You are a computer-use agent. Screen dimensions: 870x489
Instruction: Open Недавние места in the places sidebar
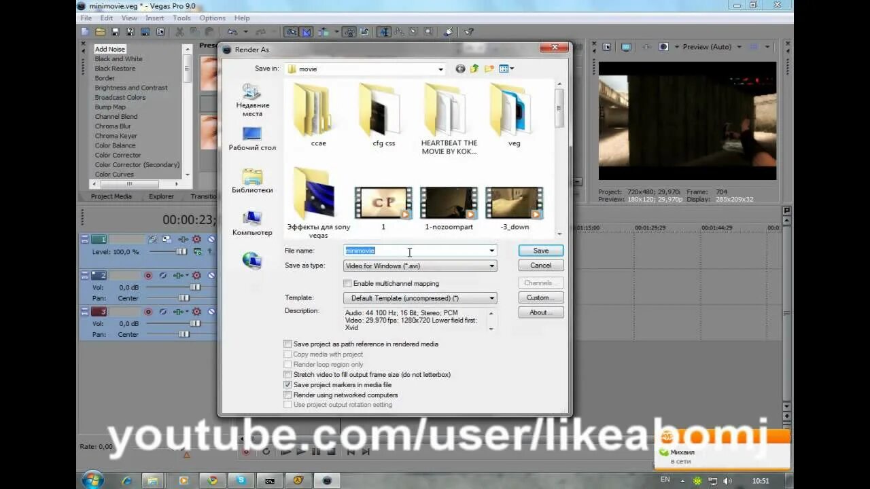(252, 100)
